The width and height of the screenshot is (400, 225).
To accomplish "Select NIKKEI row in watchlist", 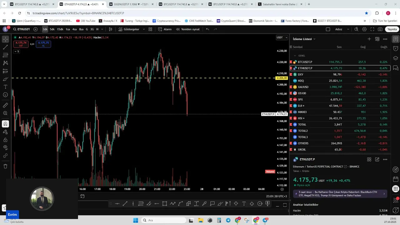I will (340, 112).
